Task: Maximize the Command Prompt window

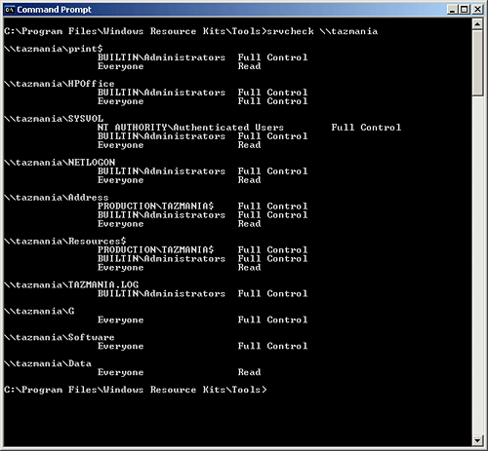Action: pyautogui.click(x=465, y=10)
